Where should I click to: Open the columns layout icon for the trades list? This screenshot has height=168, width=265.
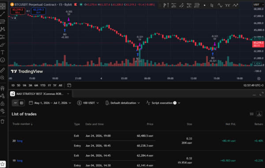tap(252, 114)
